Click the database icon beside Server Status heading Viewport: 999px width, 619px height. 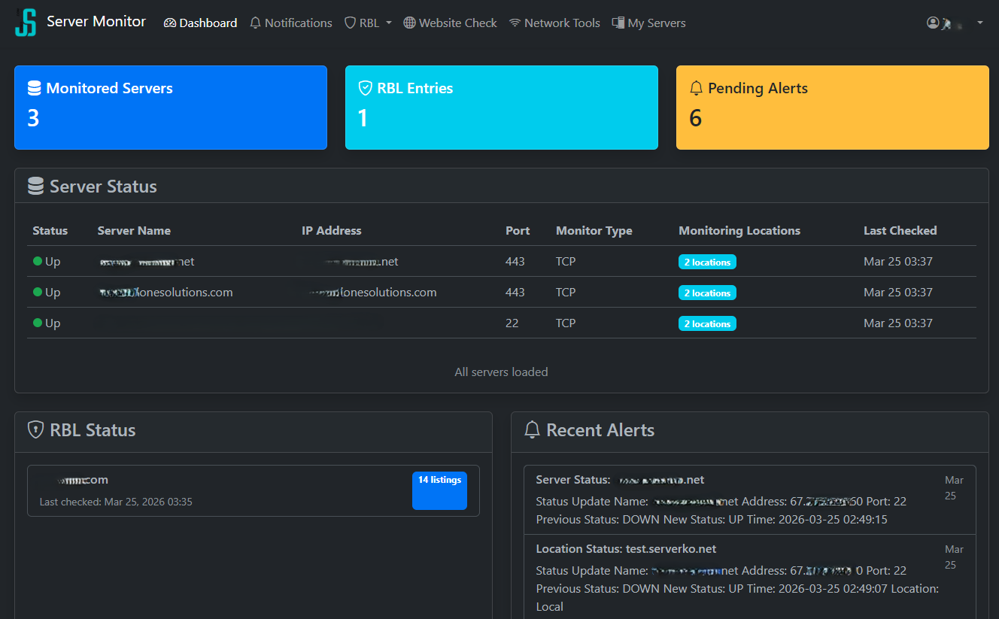[35, 186]
